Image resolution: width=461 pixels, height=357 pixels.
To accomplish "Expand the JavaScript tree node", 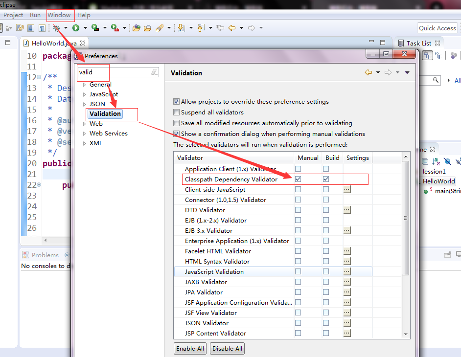I will [84, 94].
